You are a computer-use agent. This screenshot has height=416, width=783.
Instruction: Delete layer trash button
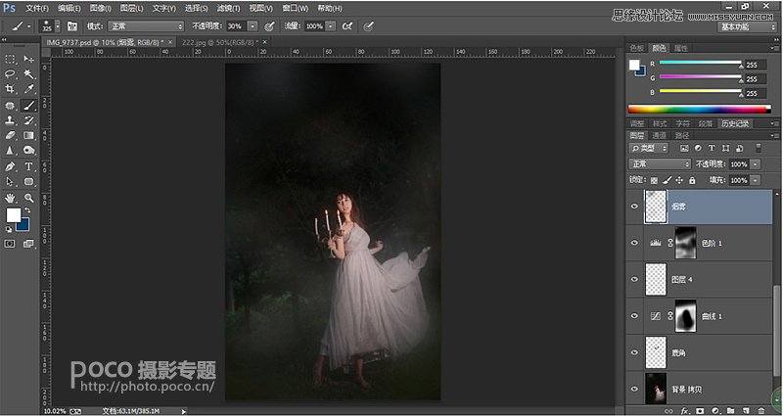tap(761, 410)
